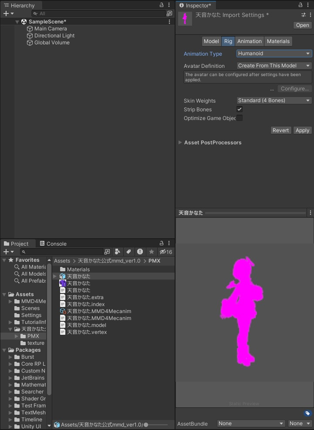Select the Scenes folder
Image resolution: width=314 pixels, height=430 pixels.
(27, 308)
